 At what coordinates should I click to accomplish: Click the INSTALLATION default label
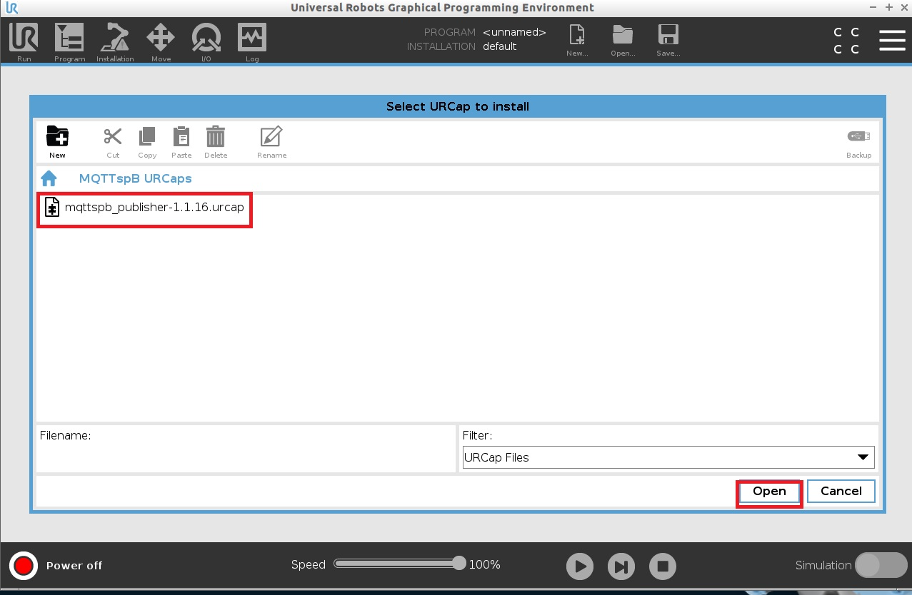(x=462, y=46)
